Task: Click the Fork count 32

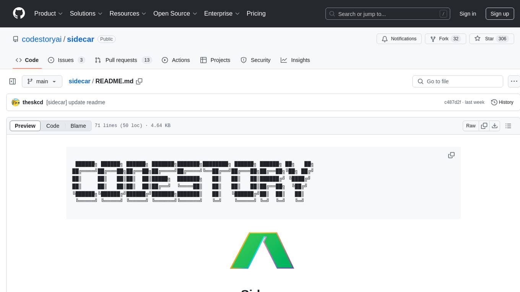Action: click(x=455, y=39)
